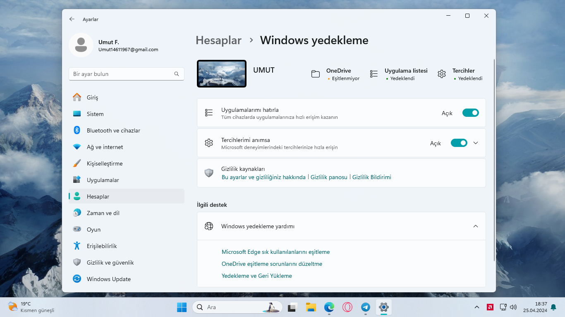Image resolution: width=565 pixels, height=317 pixels.
Task: Click Hesaplar breadcrumb link
Action: coord(218,40)
